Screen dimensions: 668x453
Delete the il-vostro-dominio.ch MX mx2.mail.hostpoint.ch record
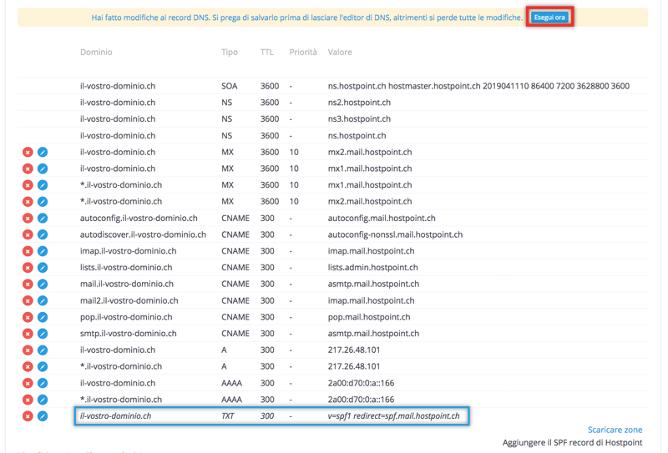coord(28,152)
